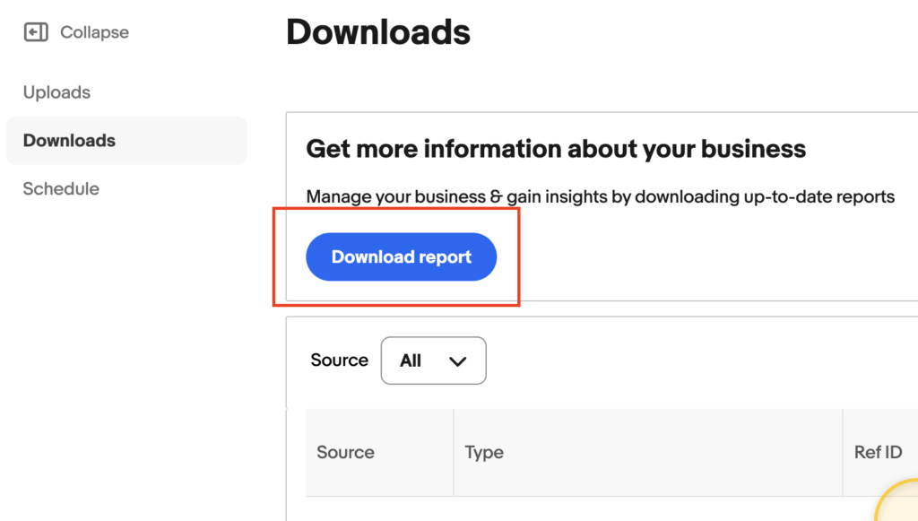Click the empty cell below Source header
The height and width of the screenshot is (521, 918).
tap(379, 508)
